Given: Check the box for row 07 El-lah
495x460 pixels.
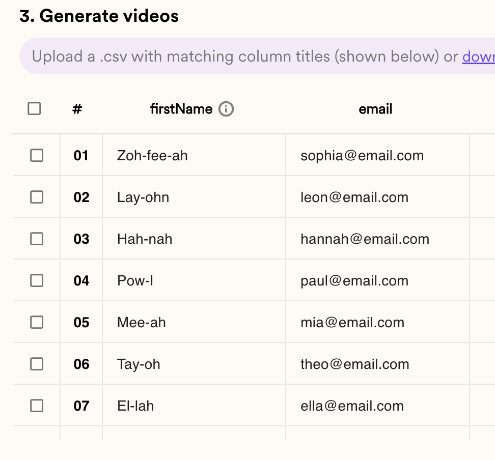Looking at the screenshot, I should (x=37, y=406).
